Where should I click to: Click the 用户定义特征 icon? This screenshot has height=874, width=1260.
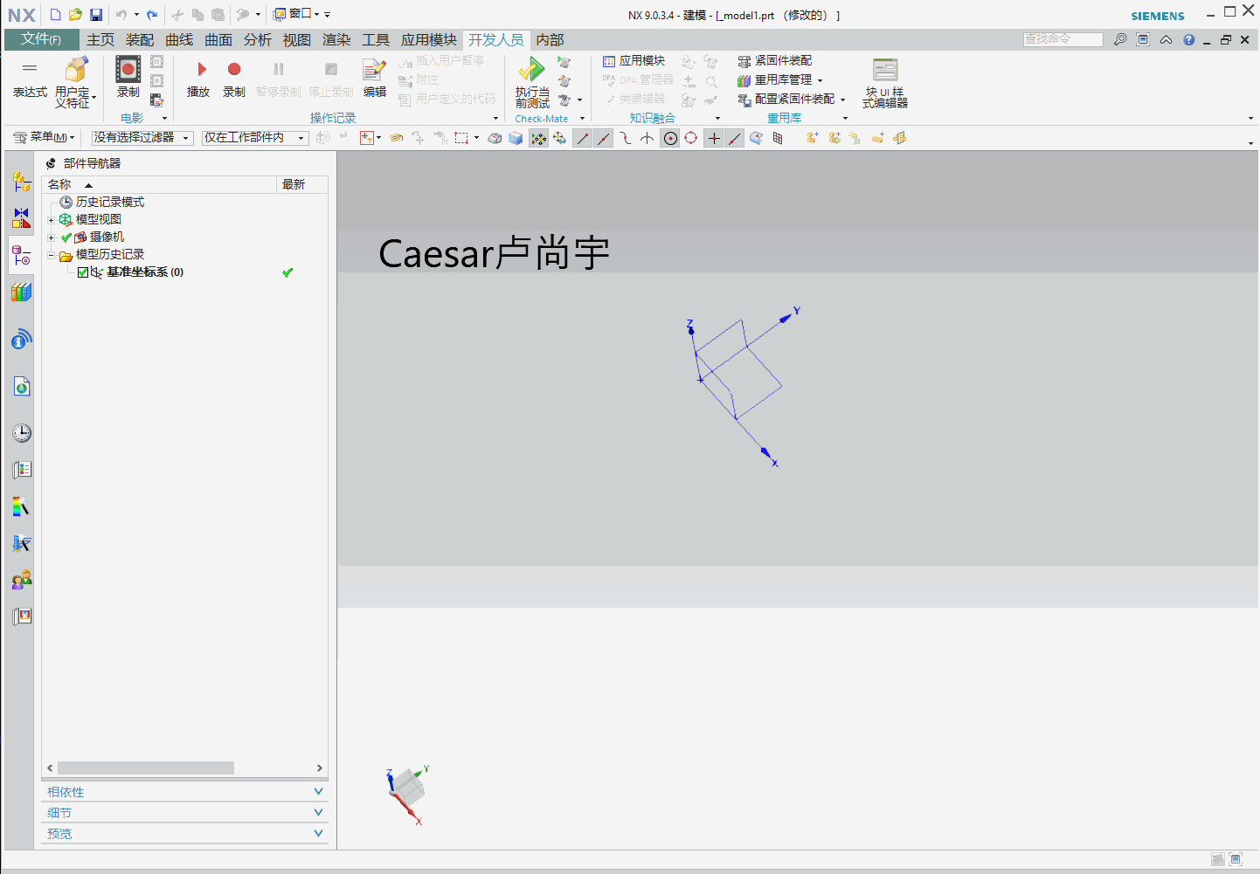tap(76, 70)
